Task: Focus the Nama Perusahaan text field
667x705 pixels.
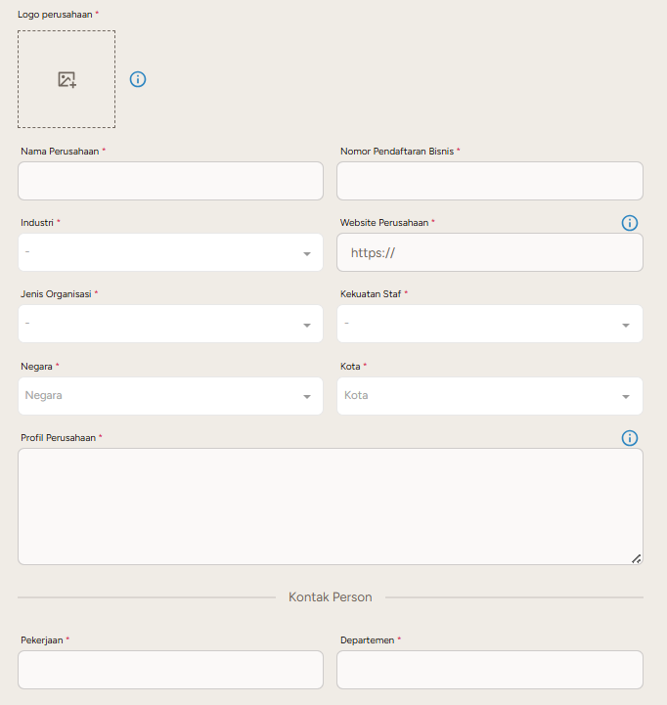Action: click(170, 181)
